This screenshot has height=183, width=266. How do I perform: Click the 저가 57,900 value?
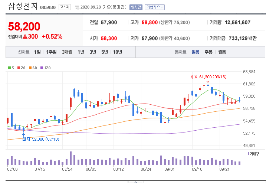pos(150,38)
